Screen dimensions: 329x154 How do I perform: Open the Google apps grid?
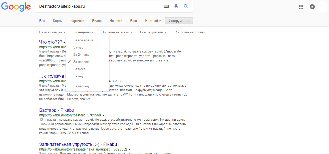tap(301, 7)
